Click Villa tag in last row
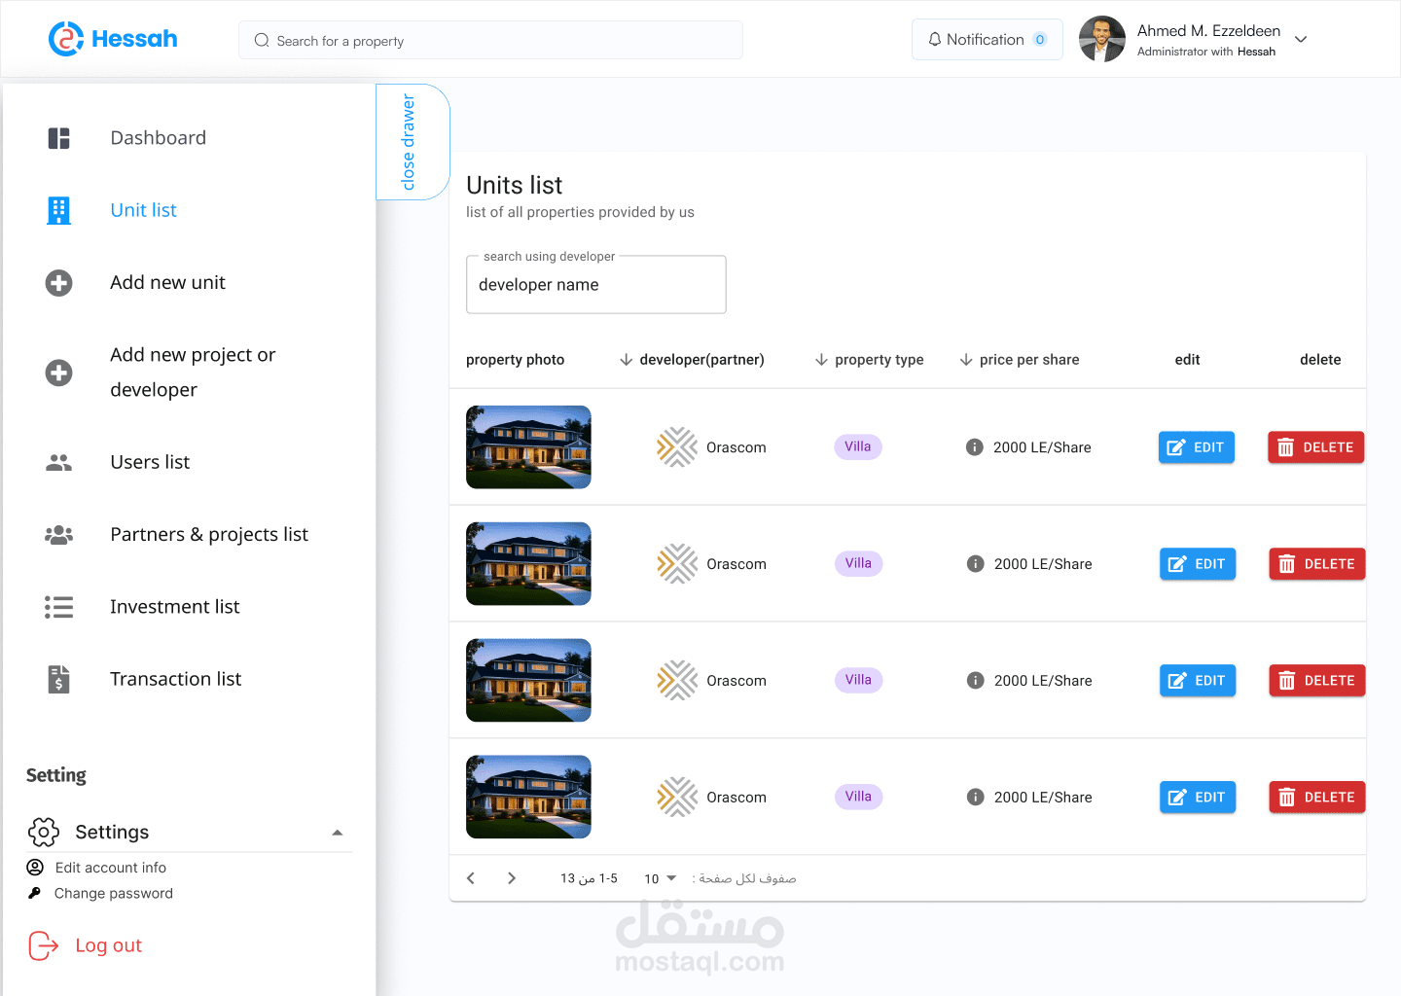The width and height of the screenshot is (1401, 996). (858, 797)
